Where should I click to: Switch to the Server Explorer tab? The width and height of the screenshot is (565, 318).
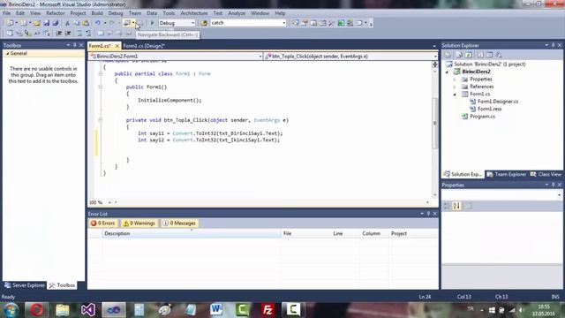tap(25, 285)
